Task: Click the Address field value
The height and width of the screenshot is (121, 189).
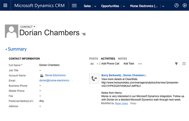Action: click(x=40, y=106)
